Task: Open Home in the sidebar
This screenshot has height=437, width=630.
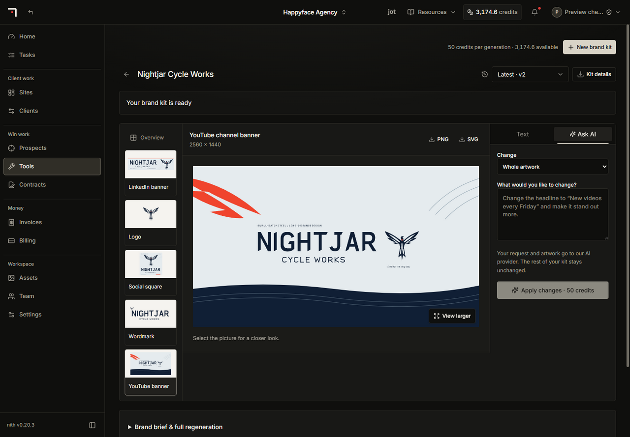Action: pyautogui.click(x=52, y=36)
